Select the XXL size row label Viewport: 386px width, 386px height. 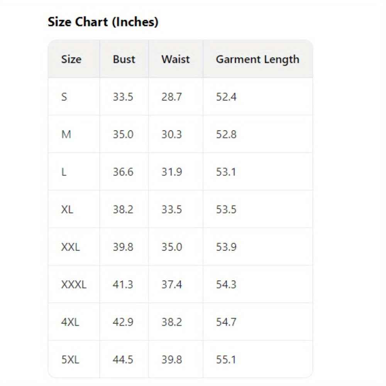(x=70, y=247)
